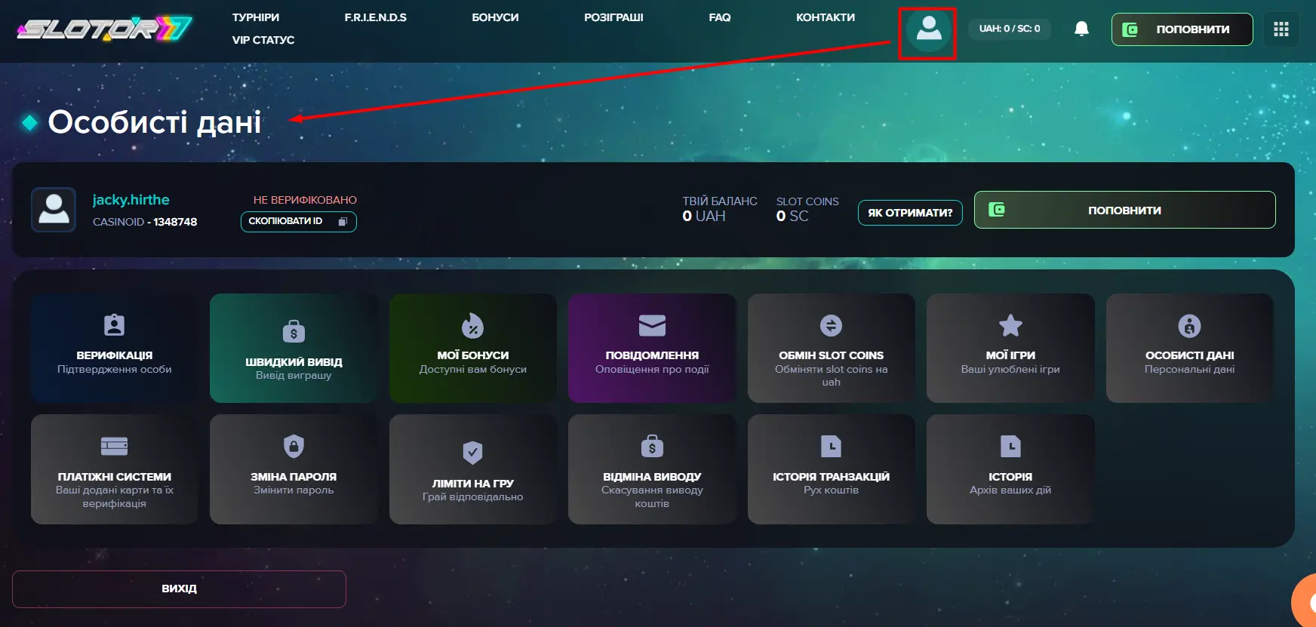Open the Контакти menu item
The height and width of the screenshot is (627, 1316).
click(x=826, y=17)
